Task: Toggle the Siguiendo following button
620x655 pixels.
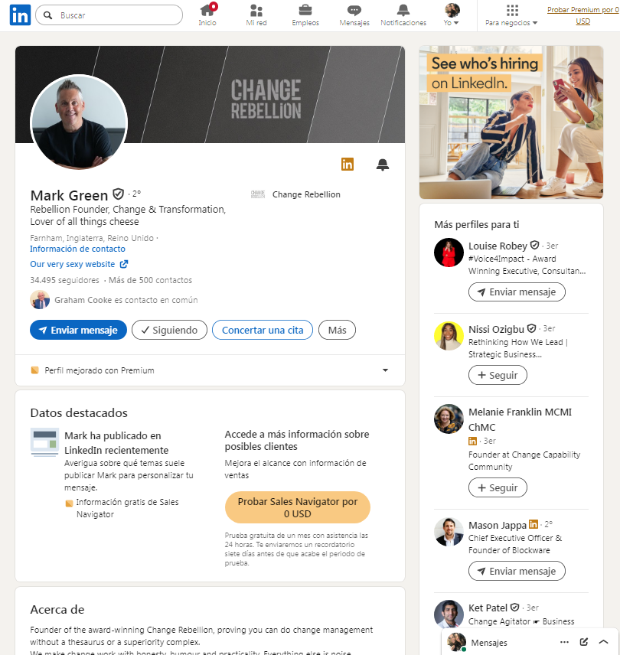Action: [x=169, y=330]
